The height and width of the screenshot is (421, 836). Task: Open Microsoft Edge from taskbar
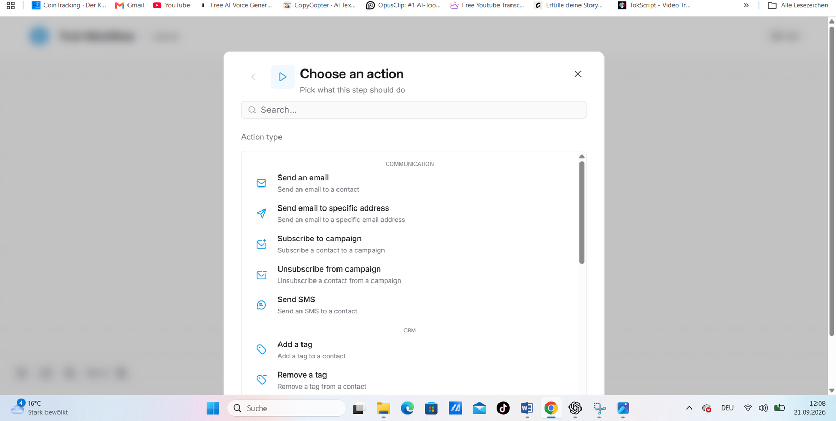(x=408, y=408)
